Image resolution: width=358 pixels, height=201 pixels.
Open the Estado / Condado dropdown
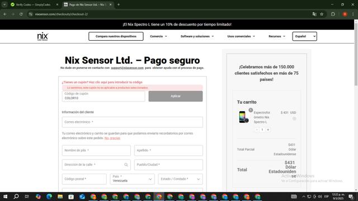coord(180,179)
